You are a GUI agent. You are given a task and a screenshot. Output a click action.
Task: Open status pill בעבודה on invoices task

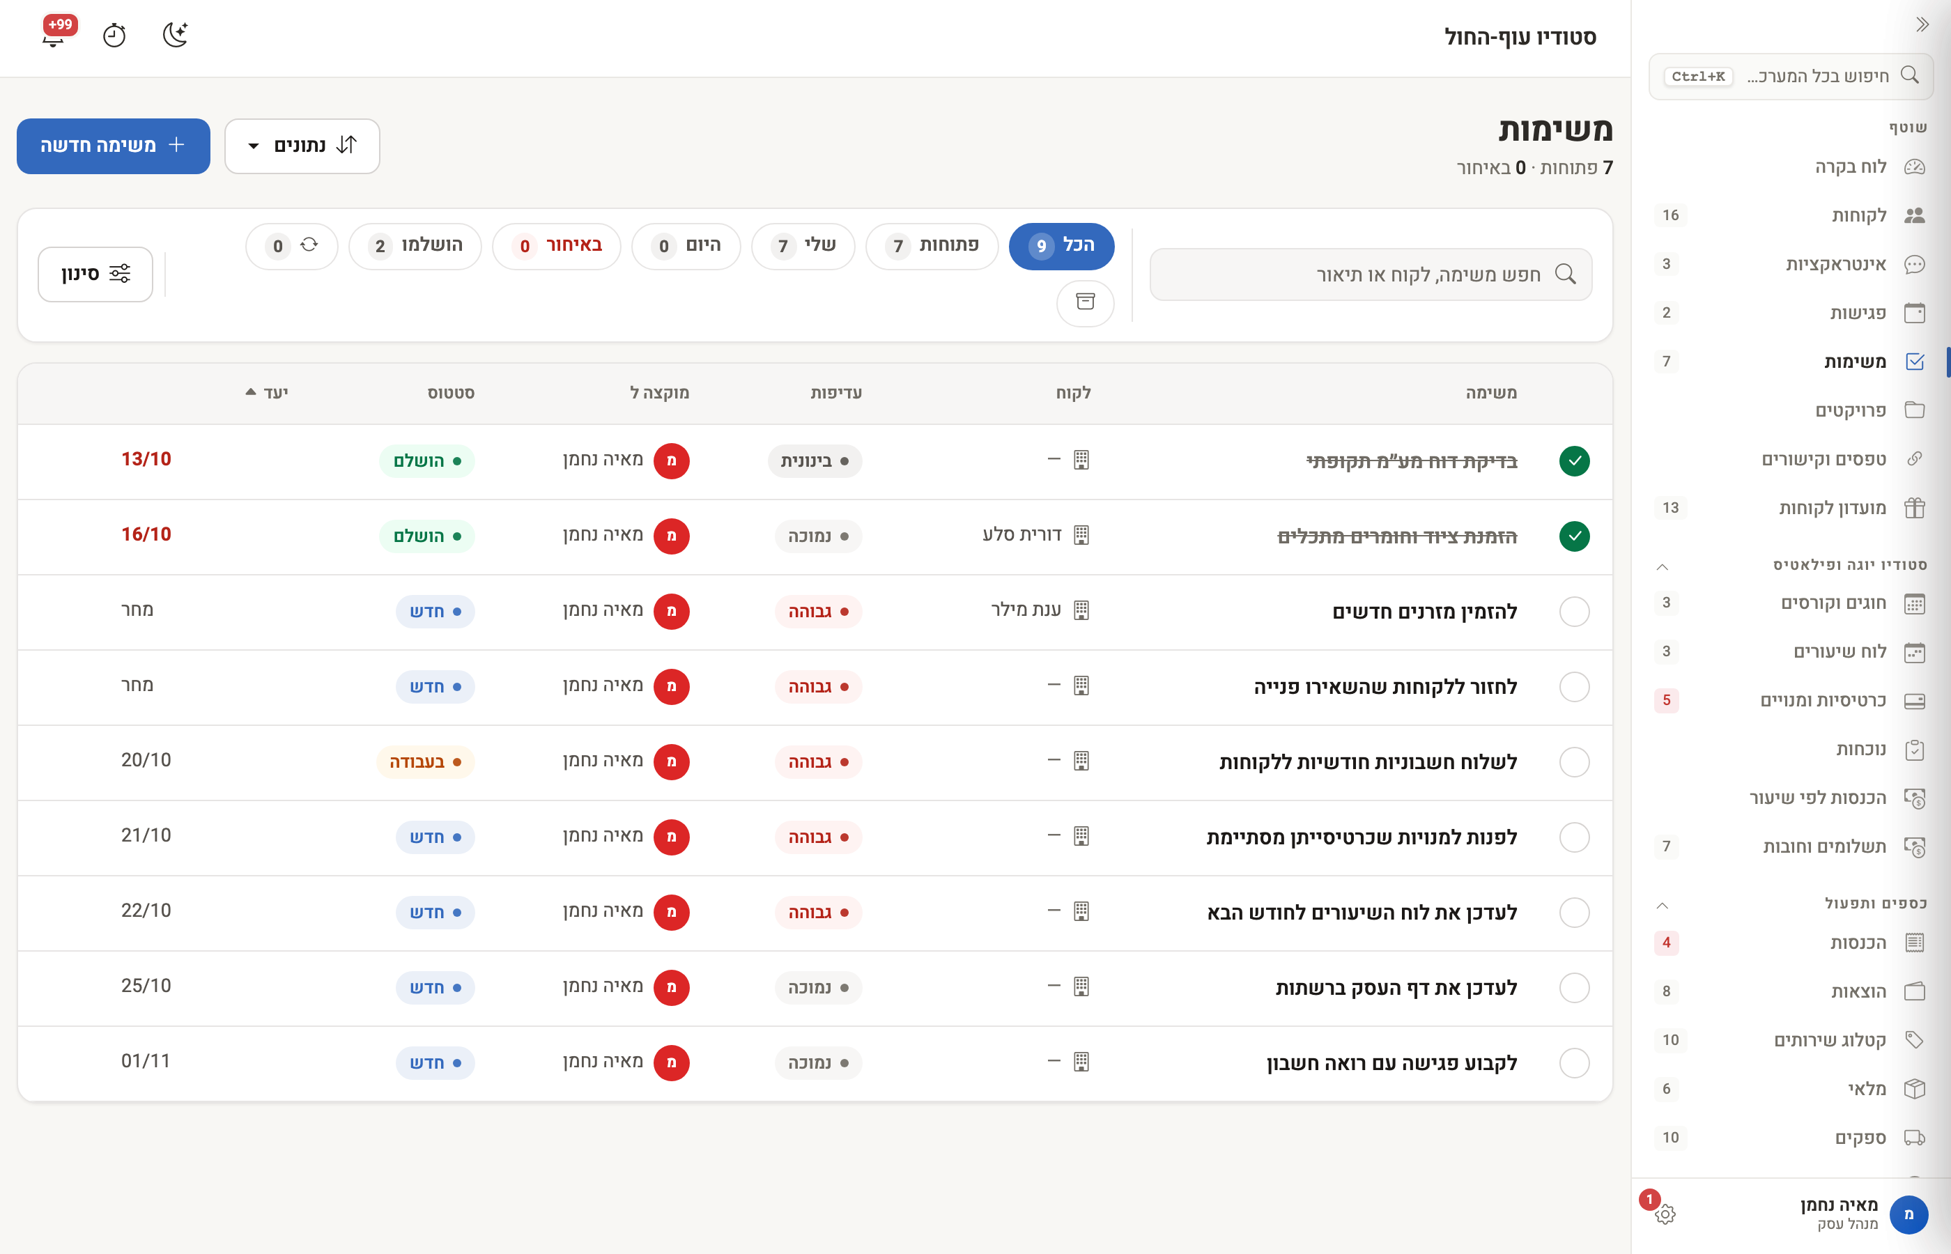425,762
